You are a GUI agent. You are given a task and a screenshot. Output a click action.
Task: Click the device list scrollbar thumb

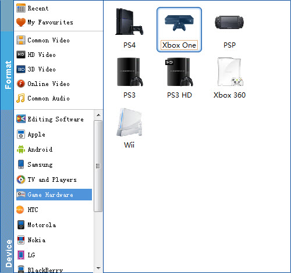(98, 166)
